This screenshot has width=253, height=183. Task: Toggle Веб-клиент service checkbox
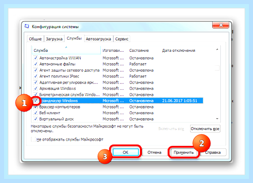36,113
